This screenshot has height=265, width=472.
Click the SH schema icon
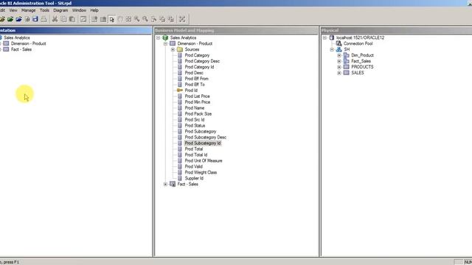click(339, 49)
